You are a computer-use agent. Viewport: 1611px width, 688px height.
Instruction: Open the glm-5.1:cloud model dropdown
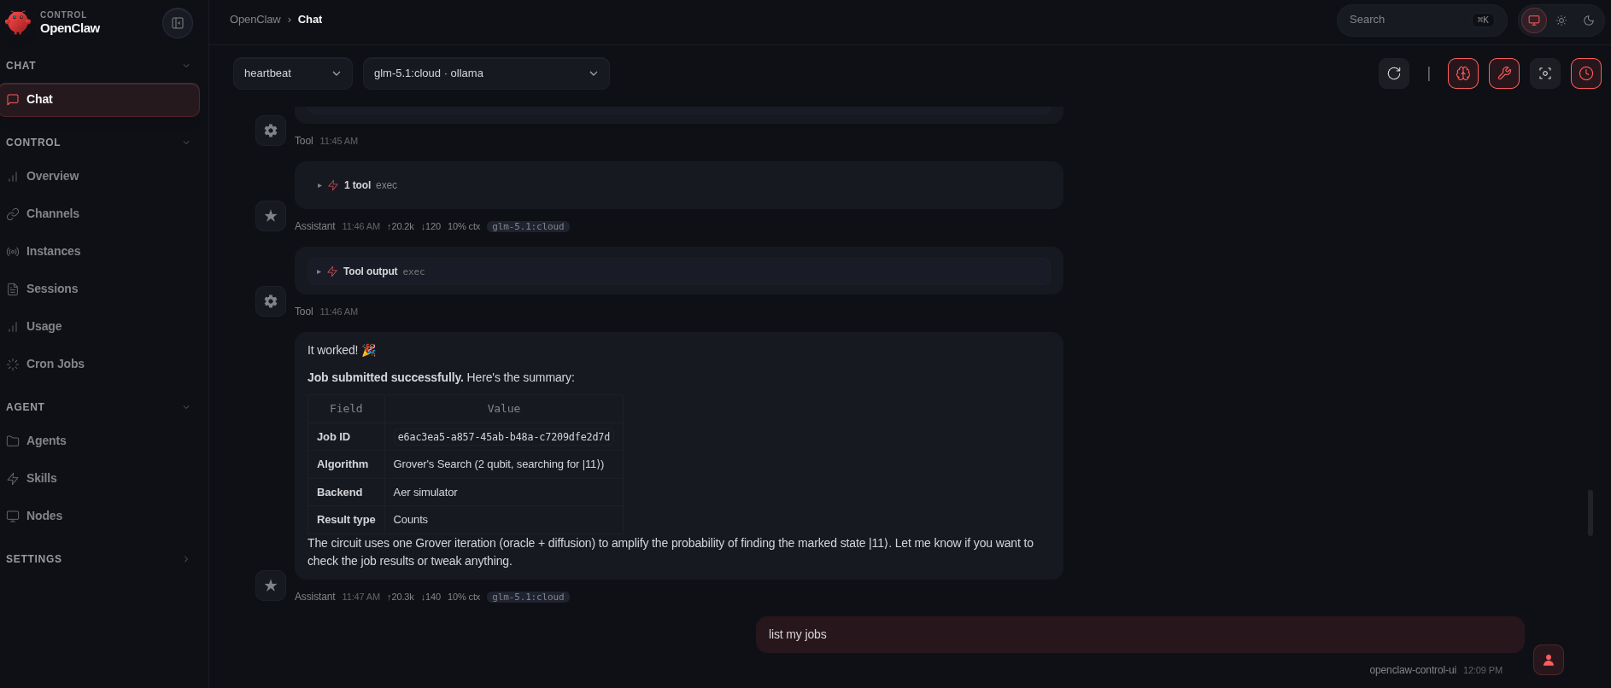coord(485,73)
